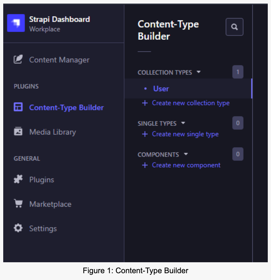The width and height of the screenshot is (271, 280).
Task: Click the Strapi Dashboard title
Action: pyautogui.click(x=59, y=19)
